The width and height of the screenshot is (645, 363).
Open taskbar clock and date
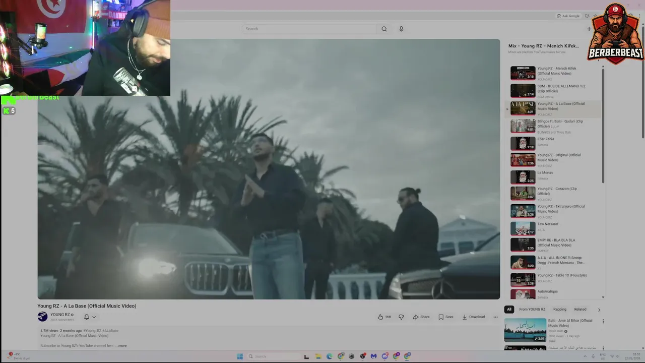pos(632,356)
